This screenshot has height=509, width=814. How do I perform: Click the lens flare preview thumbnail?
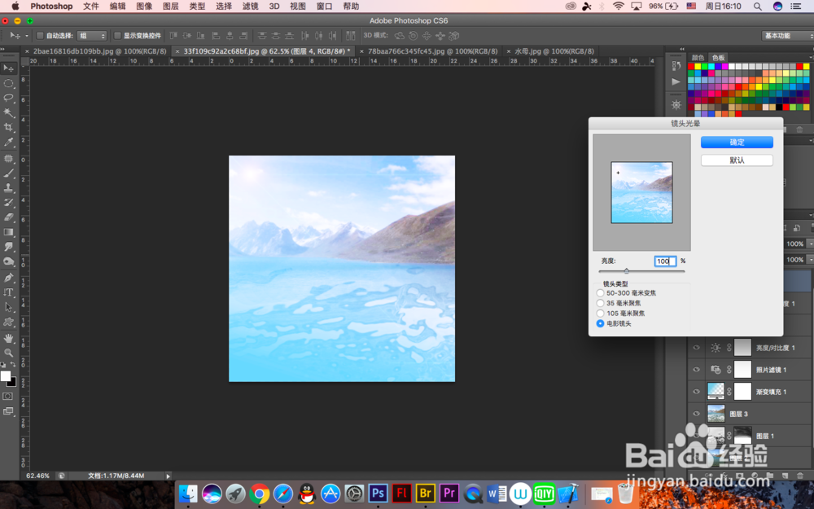(x=641, y=192)
